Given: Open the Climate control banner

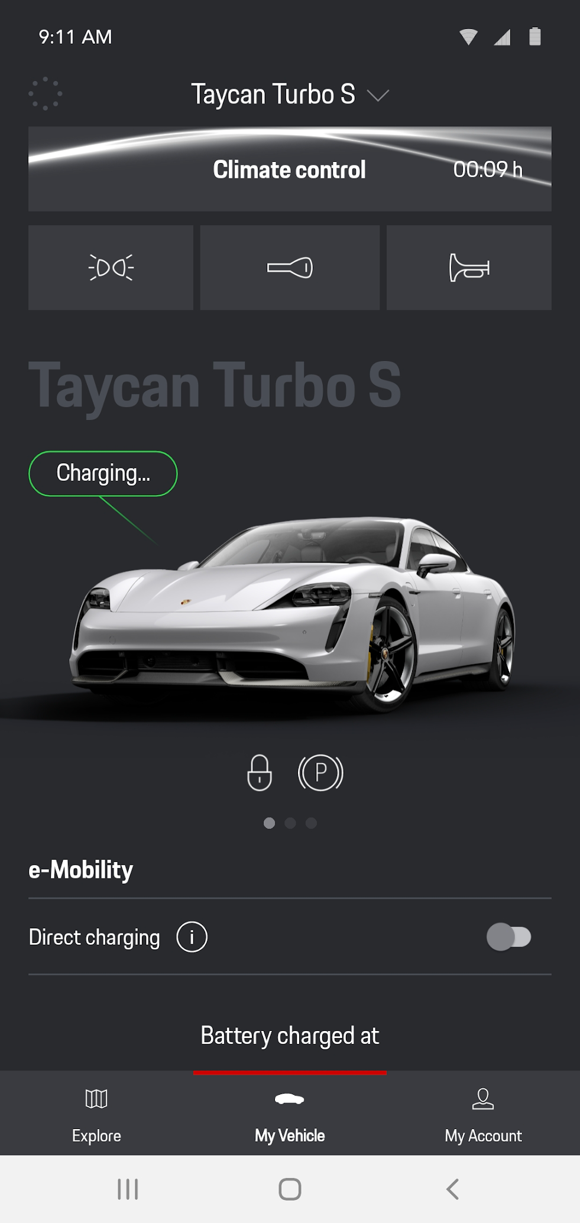Looking at the screenshot, I should [290, 169].
